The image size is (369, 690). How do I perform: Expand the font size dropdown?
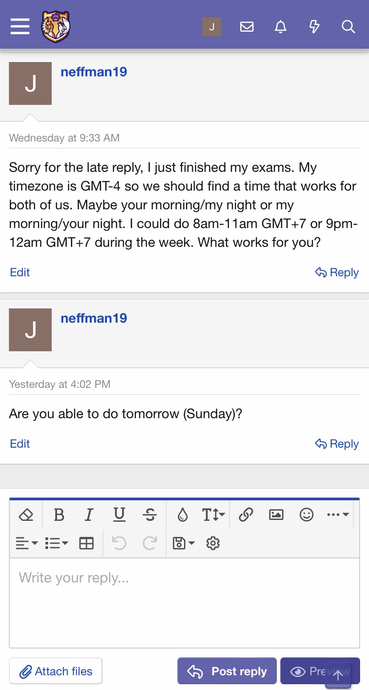pos(213,515)
